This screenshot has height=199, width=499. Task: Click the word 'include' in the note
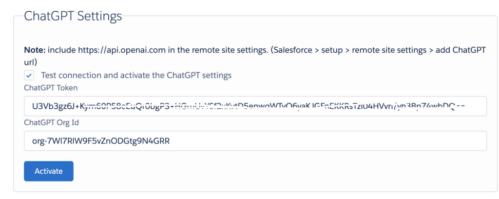point(58,51)
